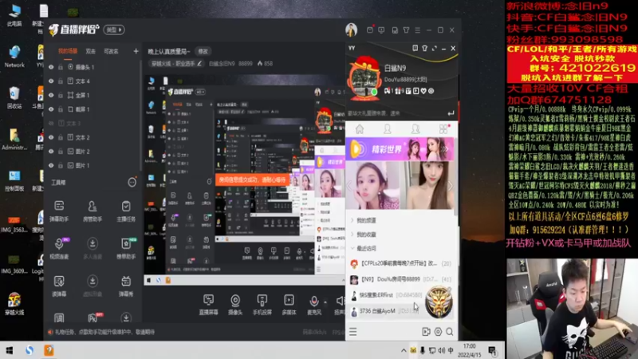Image resolution: width=638 pixels, height=359 pixels.
Task: Next banner arrow on YY image carousel
Action: tap(450, 186)
